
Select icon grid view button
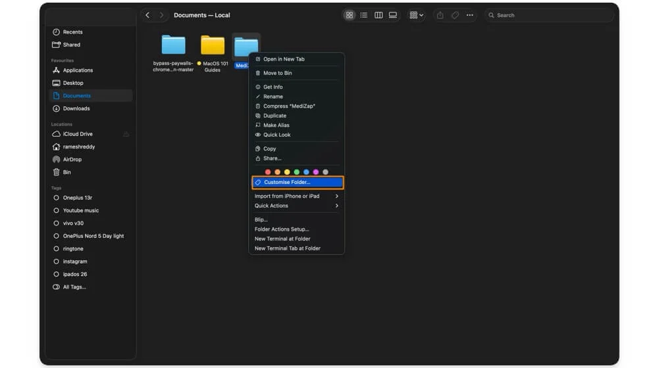350,15
